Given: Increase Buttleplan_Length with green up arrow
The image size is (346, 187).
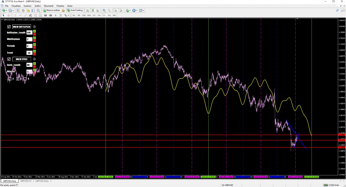Looking at the screenshot, I should click(x=35, y=31).
